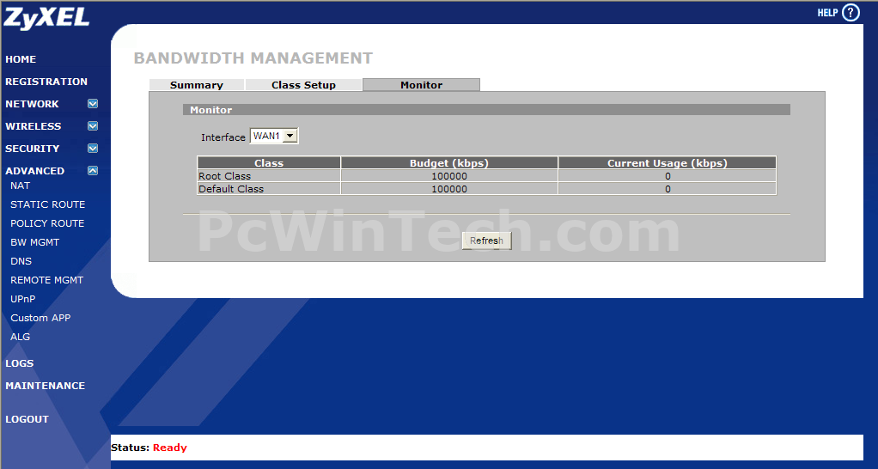Open the STATIC ROUTE page
Viewport: 878px width, 469px height.
click(47, 204)
